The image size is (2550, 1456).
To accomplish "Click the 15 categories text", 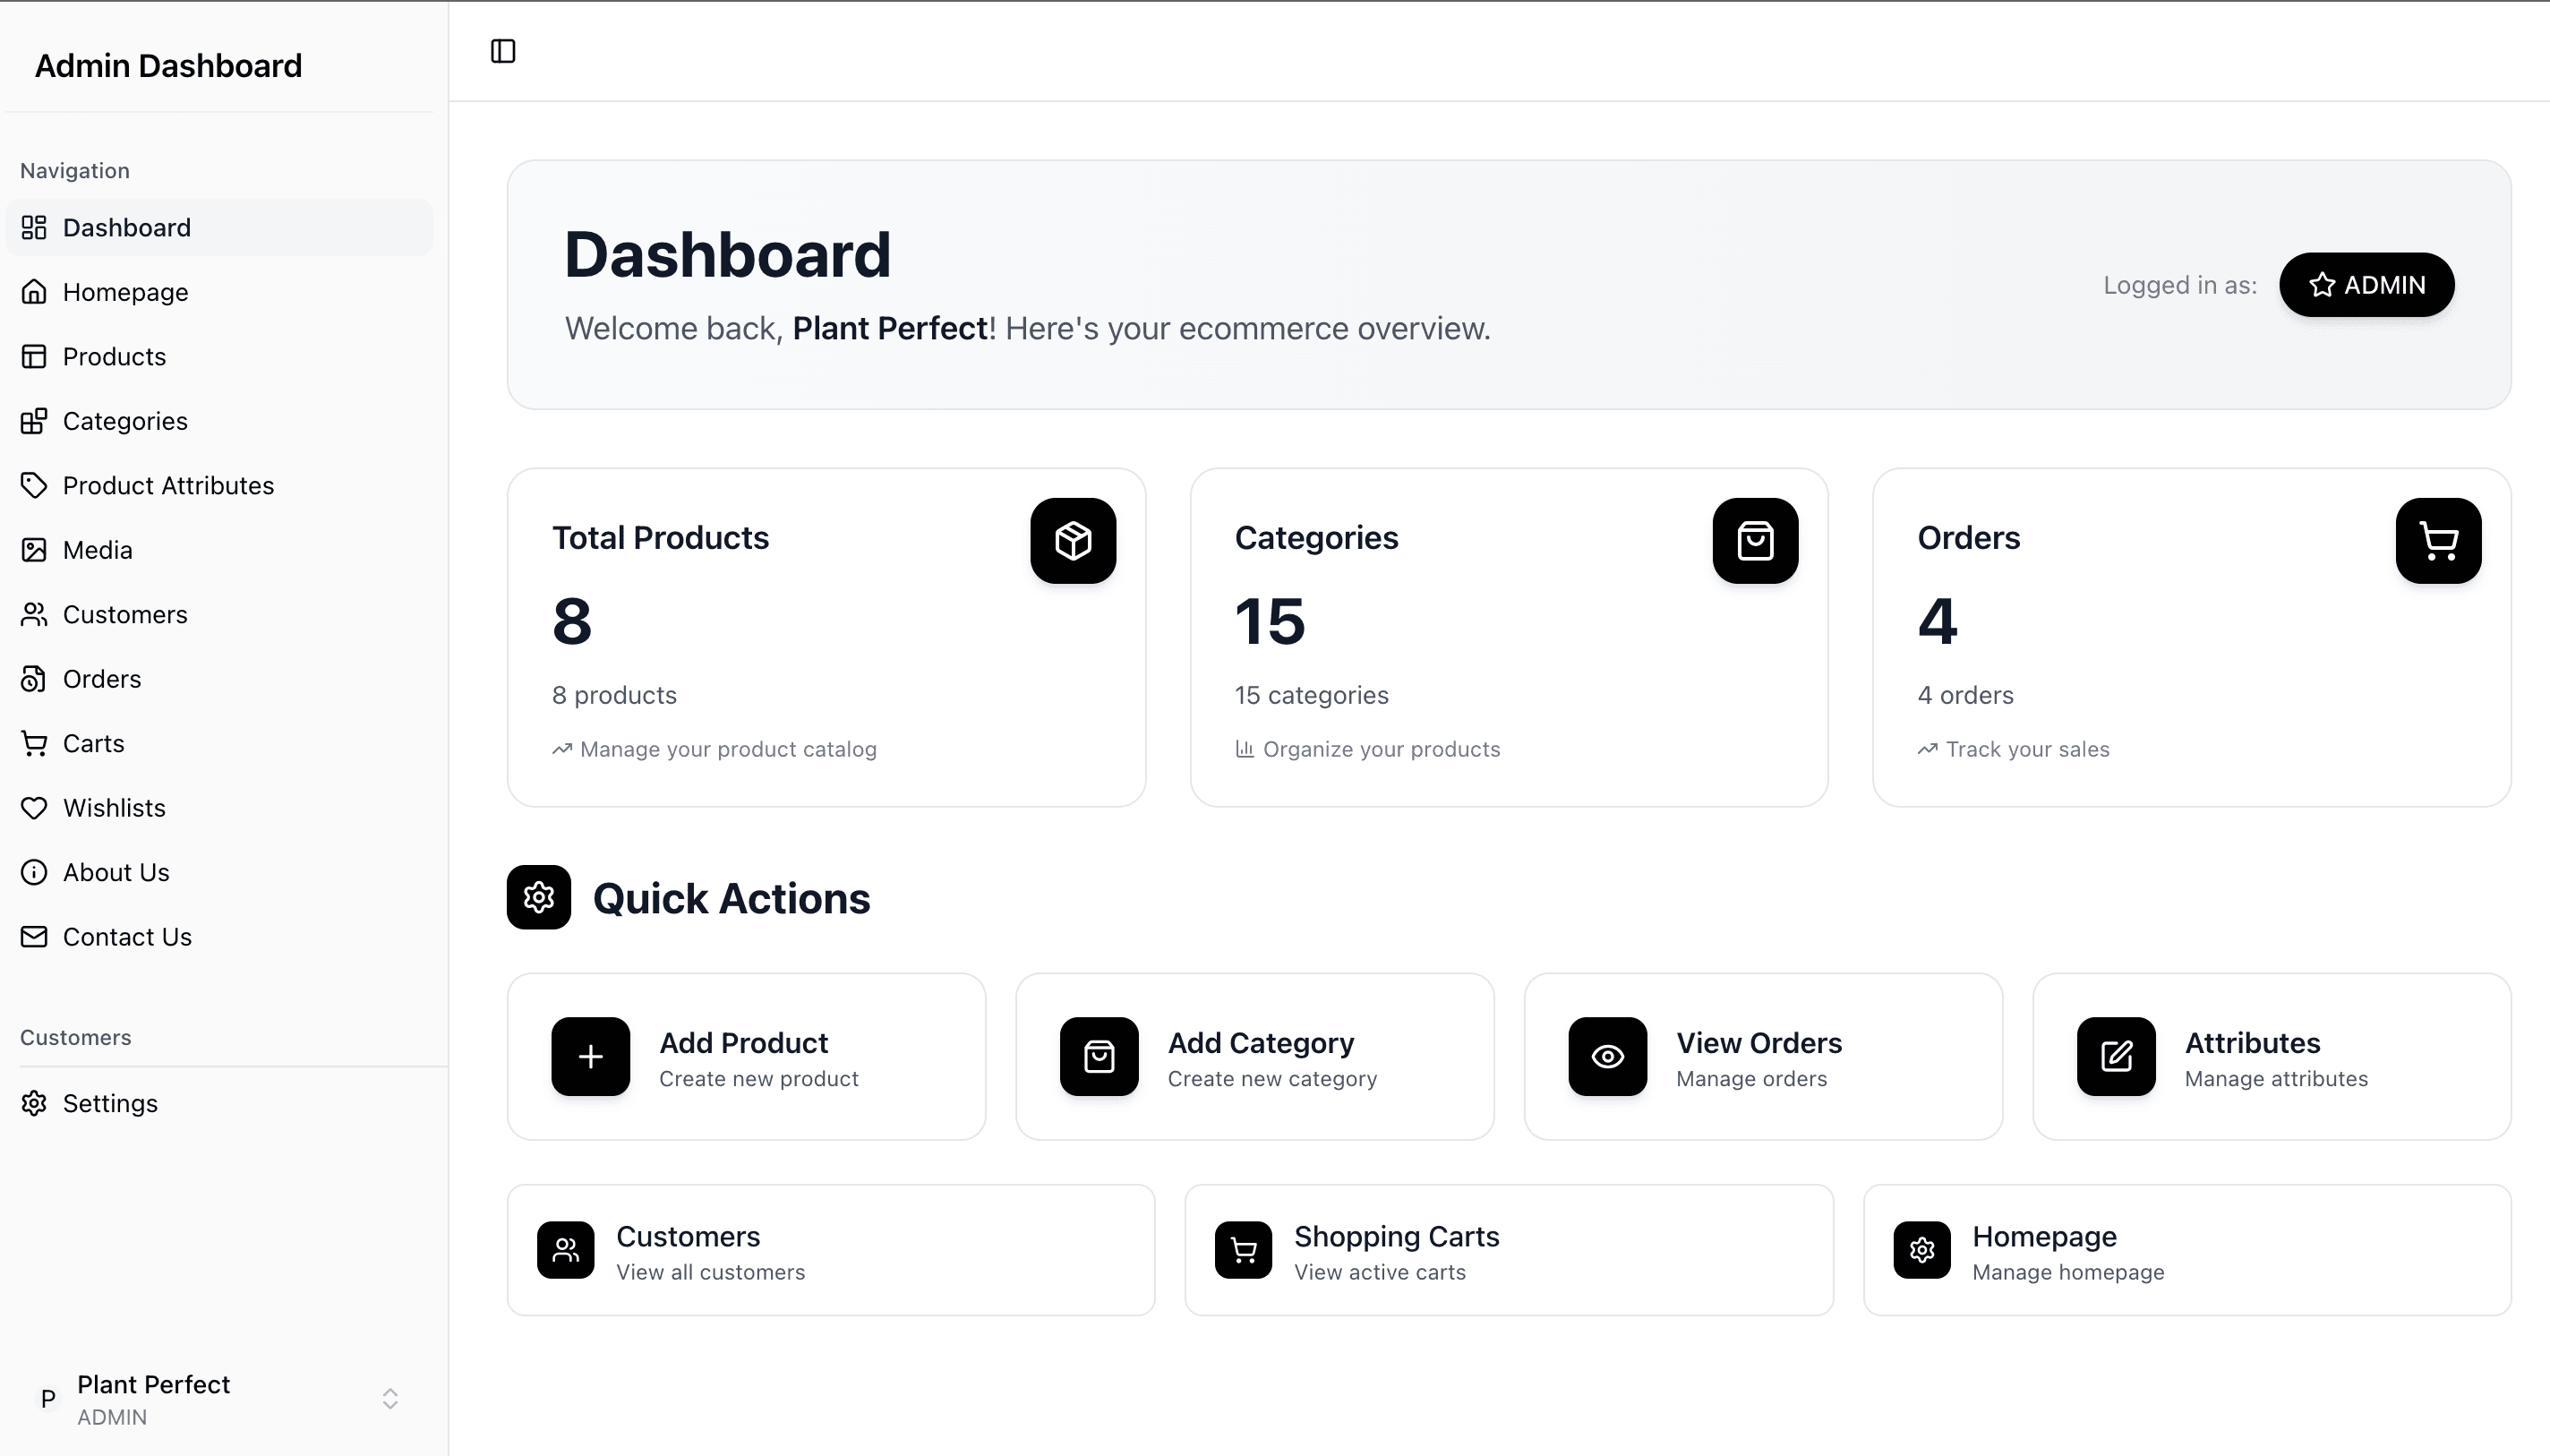I will coord(1312,695).
